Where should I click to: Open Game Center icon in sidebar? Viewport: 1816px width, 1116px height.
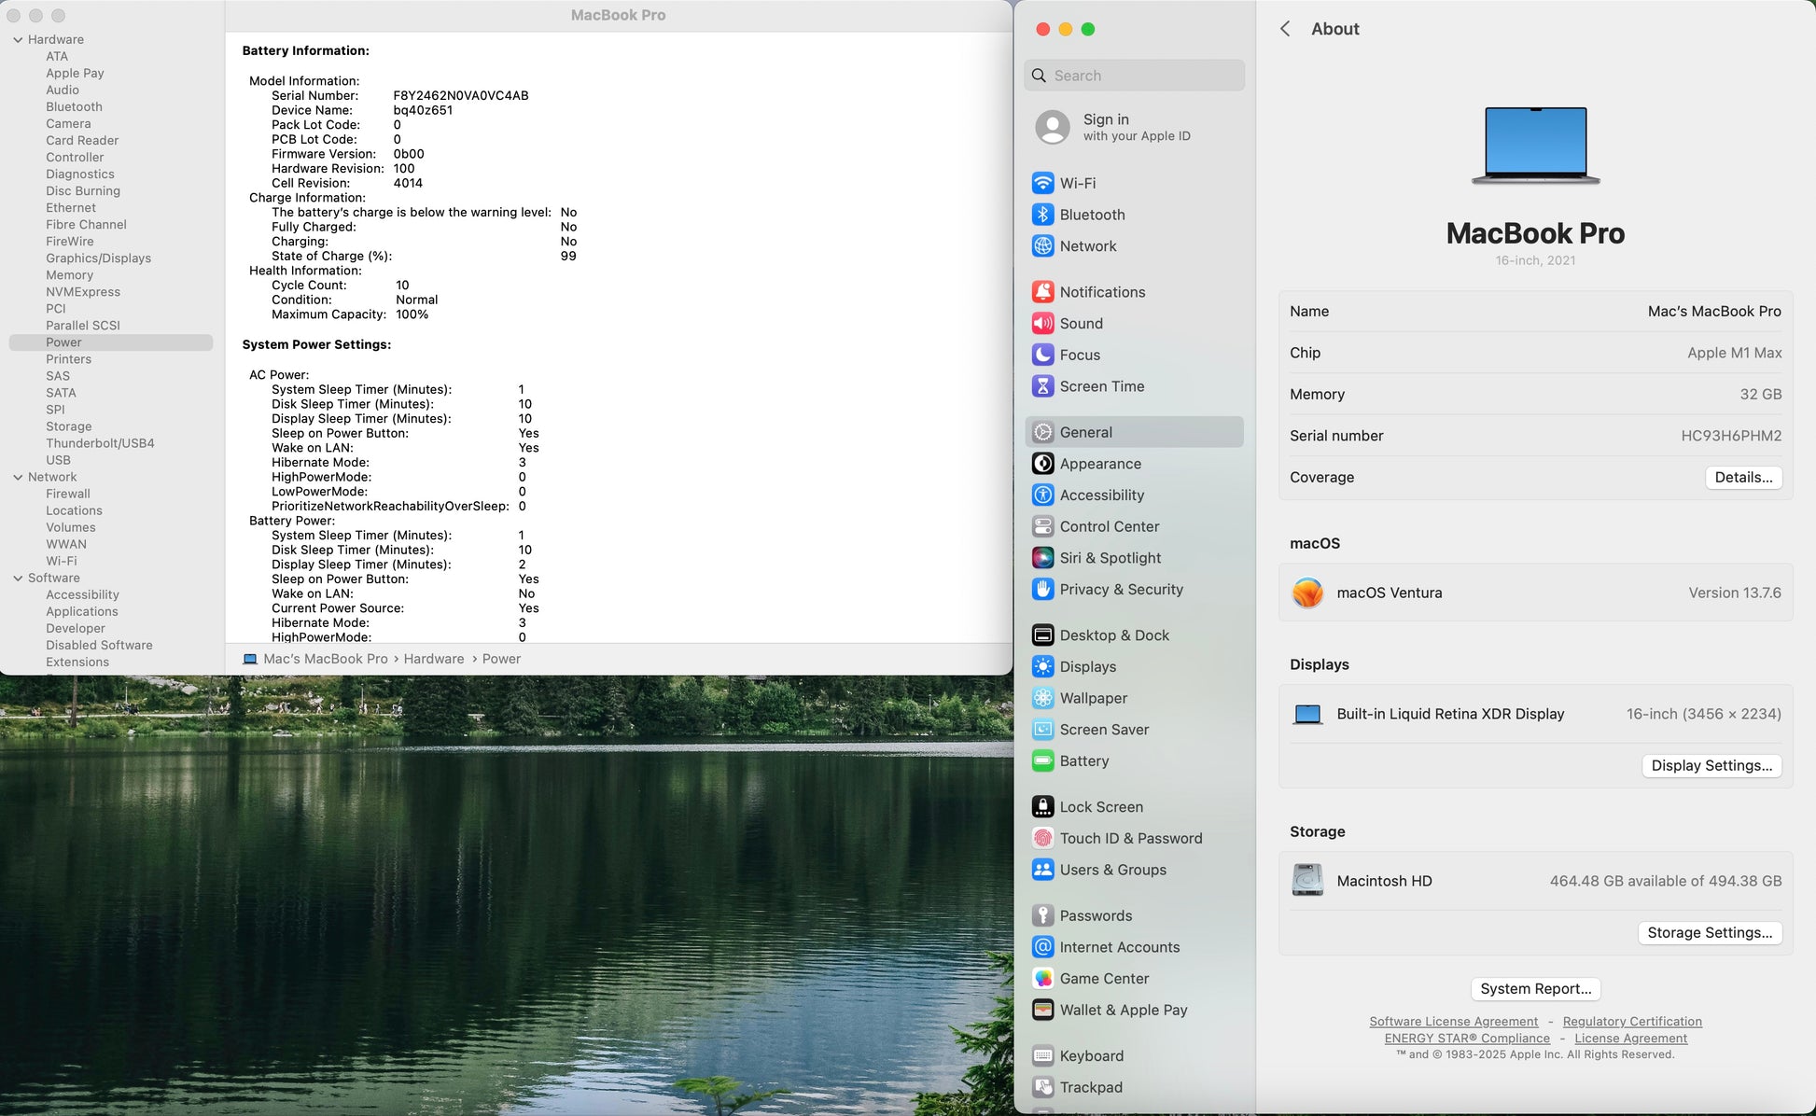click(1042, 979)
